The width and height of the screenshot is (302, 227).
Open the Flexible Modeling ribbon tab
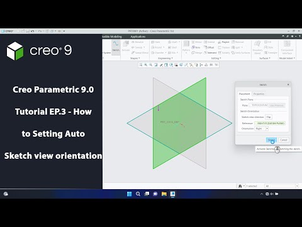[x=112, y=37]
